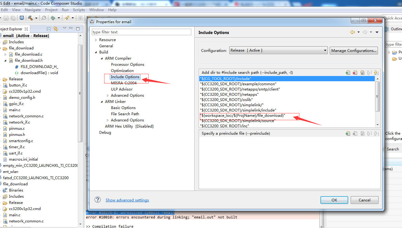
Task: Click the include path list scrollbar
Action: tap(377, 96)
